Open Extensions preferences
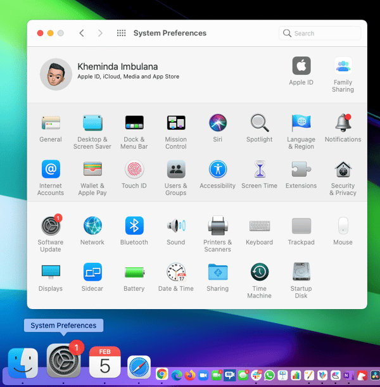This screenshot has width=380, height=387. [x=301, y=174]
